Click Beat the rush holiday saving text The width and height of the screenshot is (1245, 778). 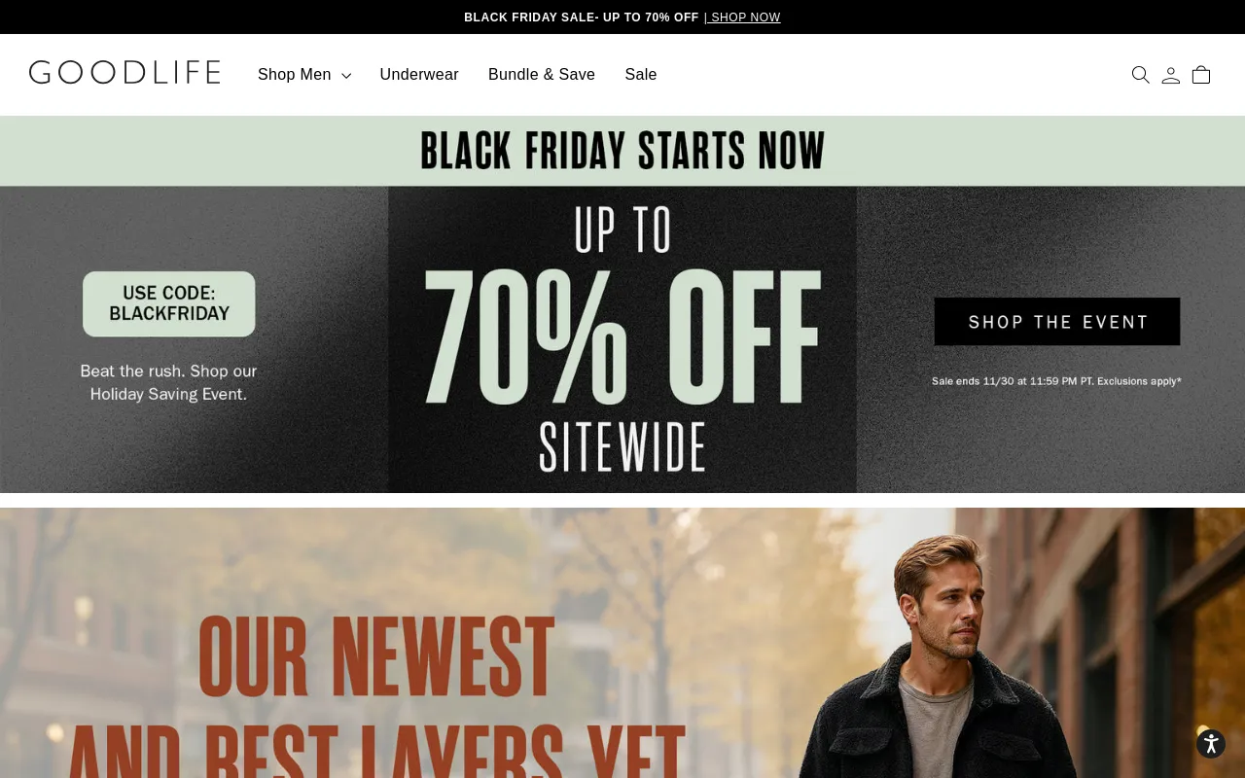coord(168,382)
